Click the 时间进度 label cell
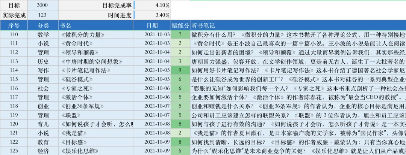406x155 pixels. (x=96, y=15)
